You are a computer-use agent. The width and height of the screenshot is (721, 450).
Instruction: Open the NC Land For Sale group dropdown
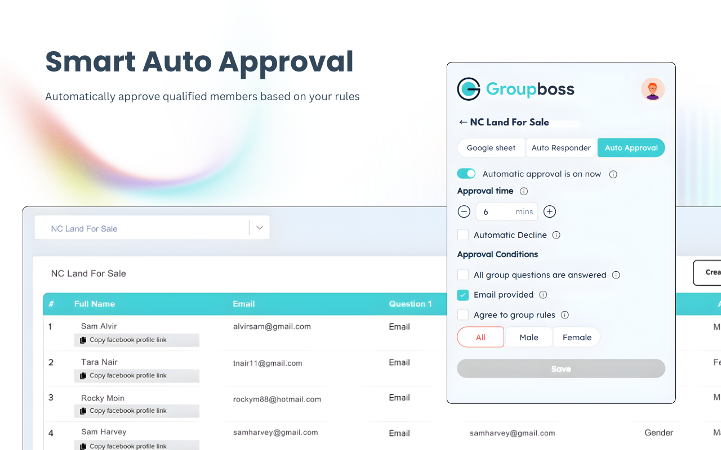(152, 228)
